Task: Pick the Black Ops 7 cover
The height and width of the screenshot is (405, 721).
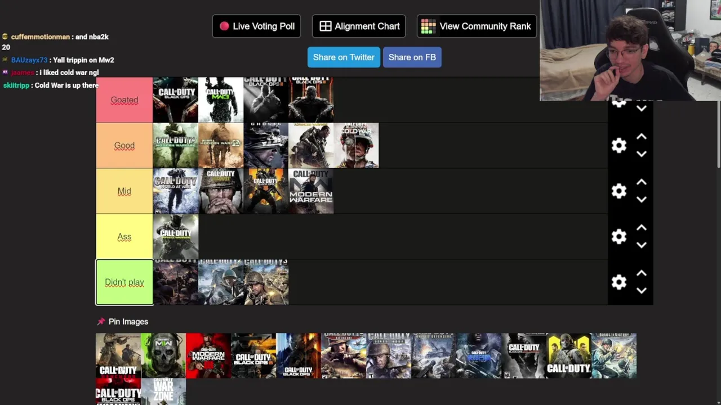Action: click(299, 355)
